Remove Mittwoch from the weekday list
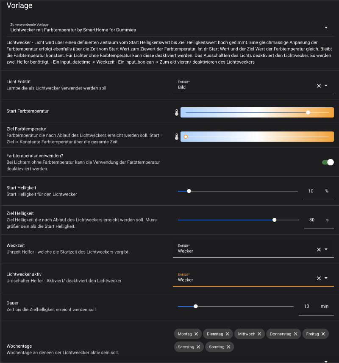339x363 pixels. 259,334
